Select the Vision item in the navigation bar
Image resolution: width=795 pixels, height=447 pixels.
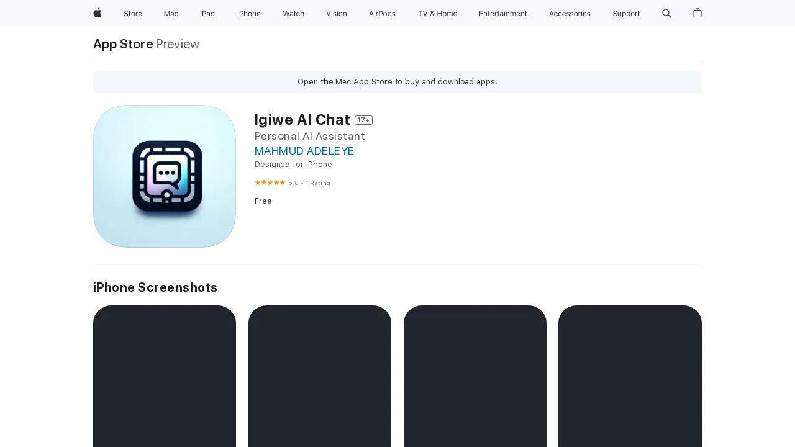coord(337,14)
